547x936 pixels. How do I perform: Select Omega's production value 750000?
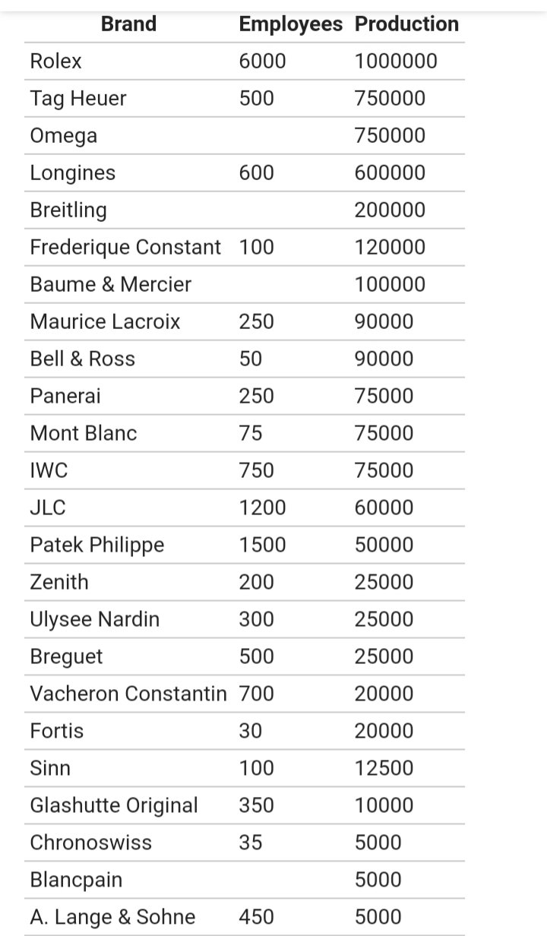pyautogui.click(x=390, y=136)
